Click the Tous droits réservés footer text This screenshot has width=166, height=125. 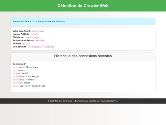click(x=109, y=101)
